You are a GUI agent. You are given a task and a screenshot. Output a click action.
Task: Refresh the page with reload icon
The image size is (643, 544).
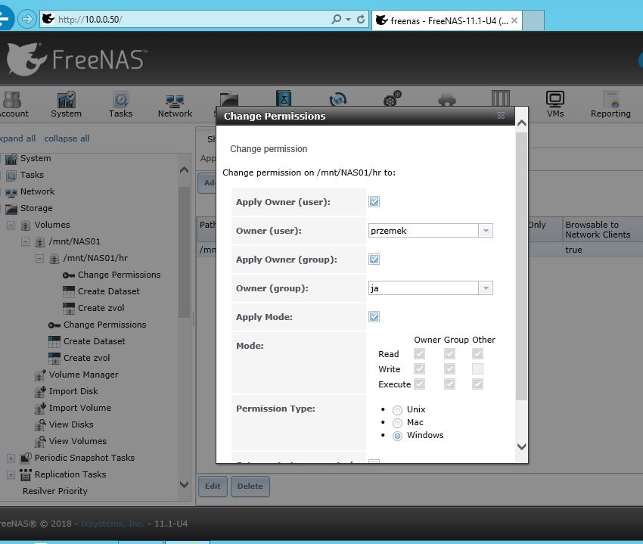(x=361, y=19)
